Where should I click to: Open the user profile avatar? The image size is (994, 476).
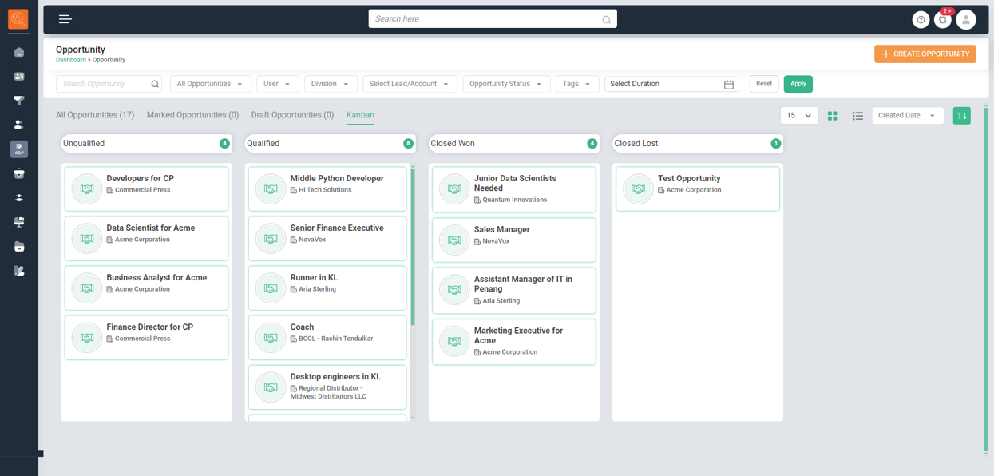pos(966,20)
